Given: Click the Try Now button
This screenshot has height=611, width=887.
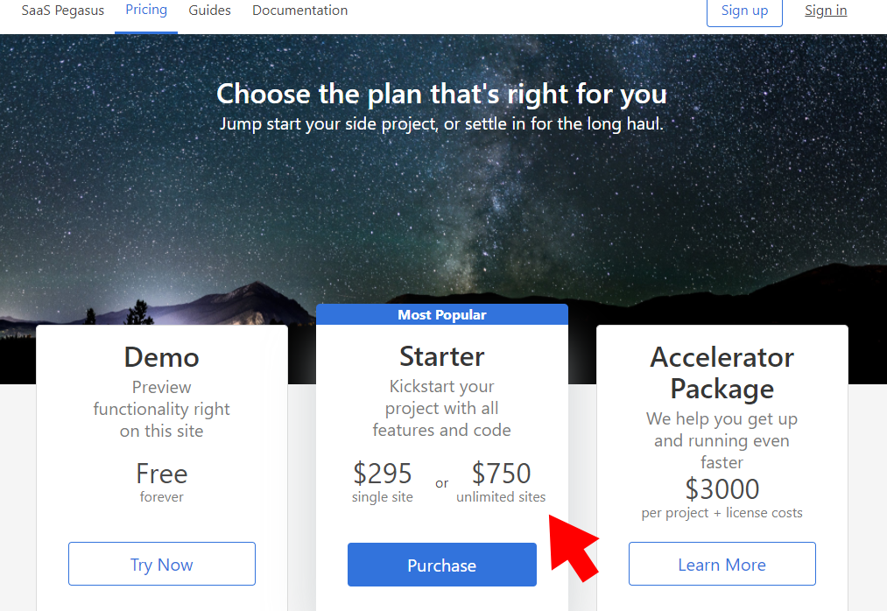Looking at the screenshot, I should coord(162,564).
